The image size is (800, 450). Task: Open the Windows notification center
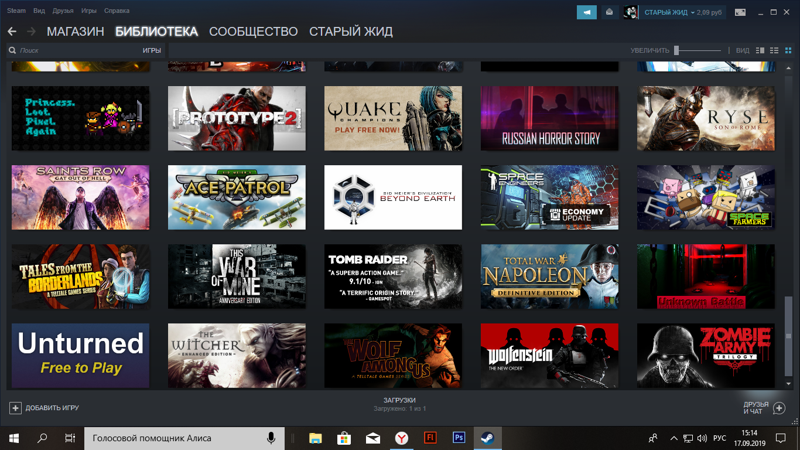pyautogui.click(x=781, y=438)
